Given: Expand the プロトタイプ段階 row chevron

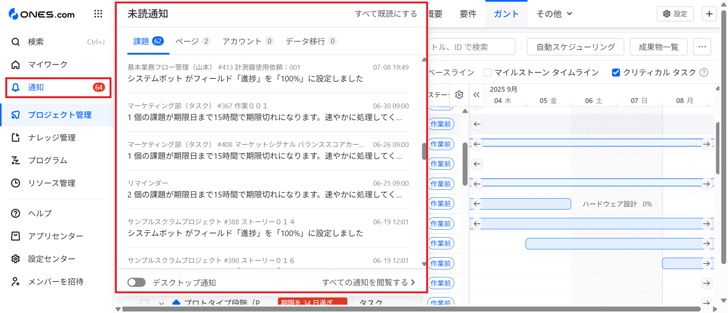Looking at the screenshot, I should [x=162, y=303].
